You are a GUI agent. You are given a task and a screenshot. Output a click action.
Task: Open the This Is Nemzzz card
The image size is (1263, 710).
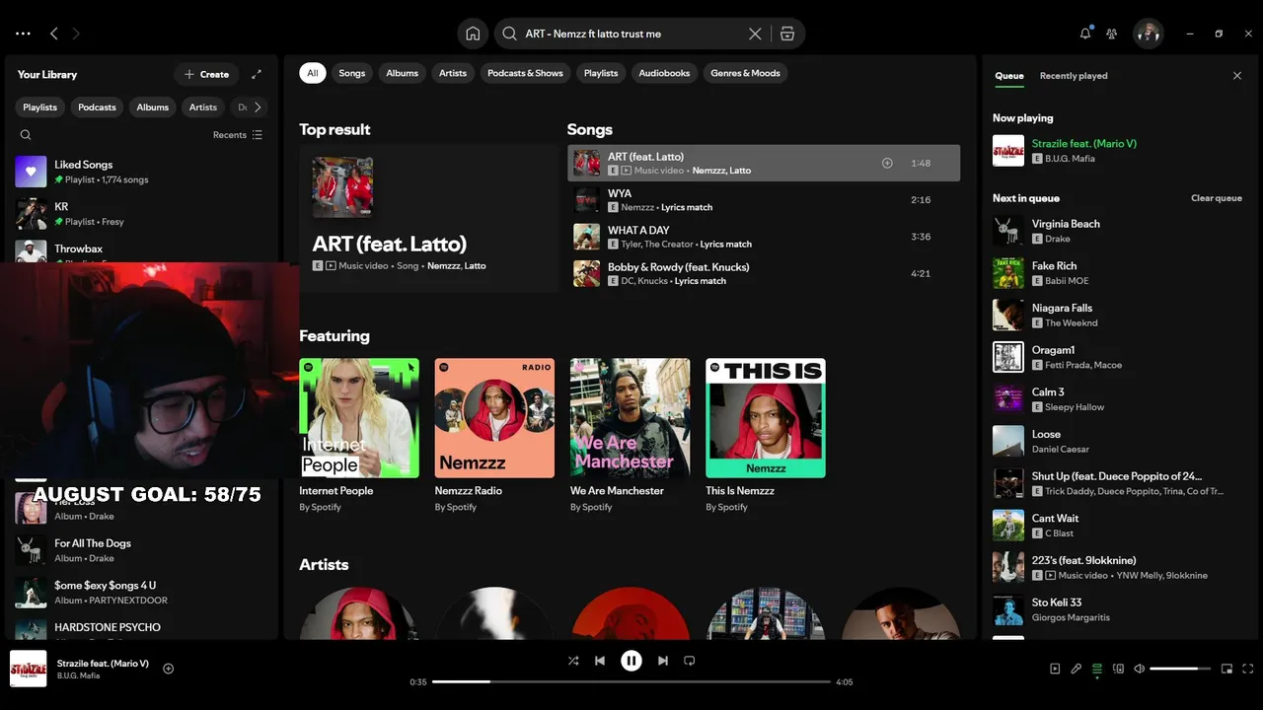click(x=766, y=435)
